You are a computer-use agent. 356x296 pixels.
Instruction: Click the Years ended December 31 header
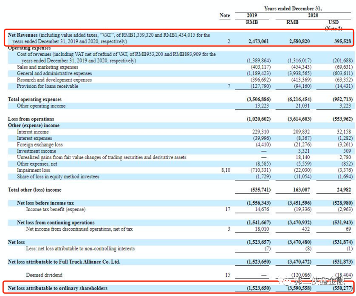pyautogui.click(x=293, y=9)
